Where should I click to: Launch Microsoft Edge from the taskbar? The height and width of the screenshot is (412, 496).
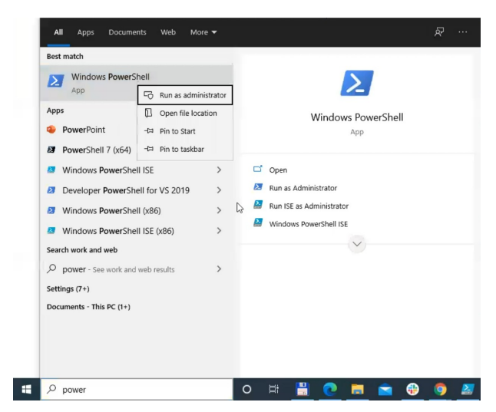tap(330, 389)
